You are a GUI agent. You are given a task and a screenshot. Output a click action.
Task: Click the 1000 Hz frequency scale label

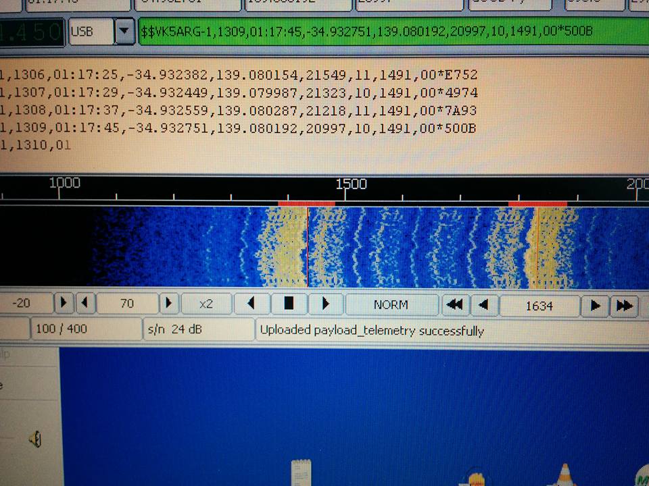[x=65, y=183]
